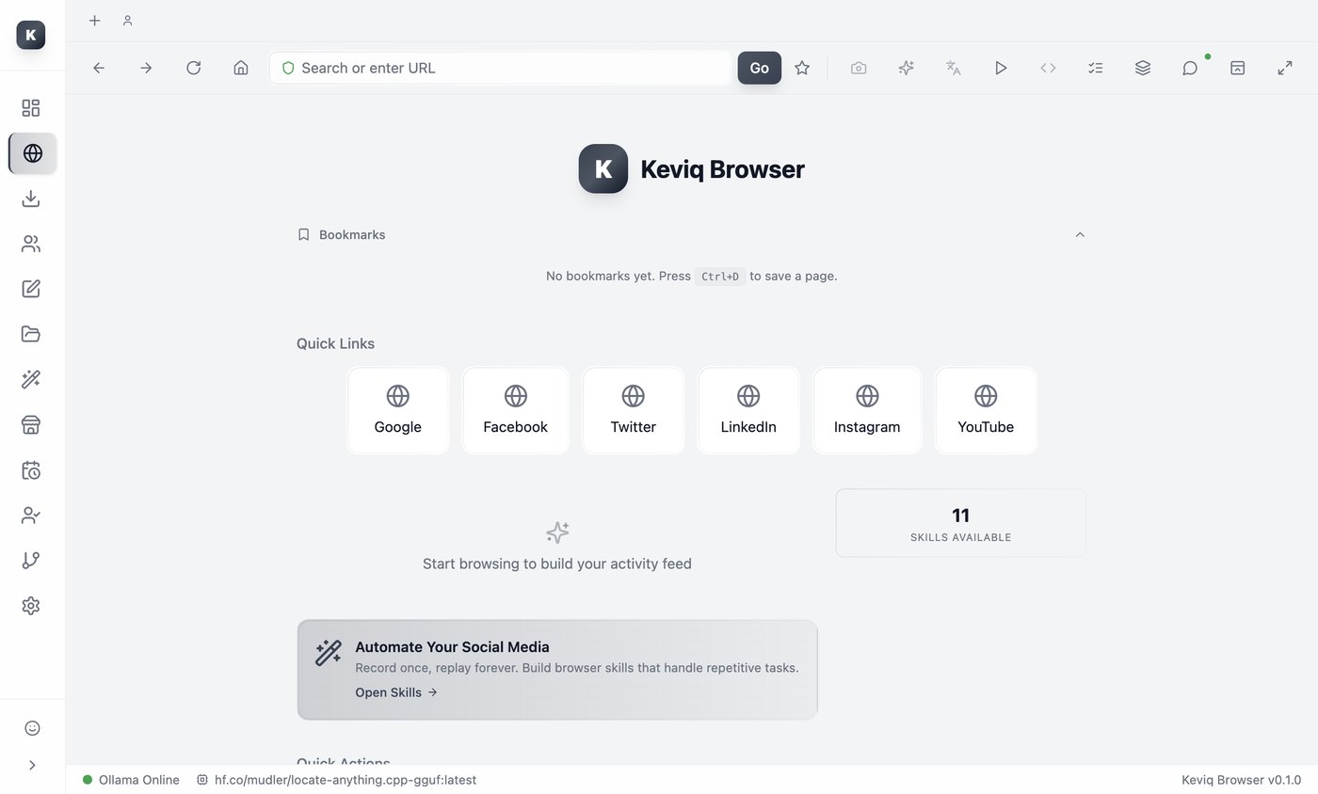Open the YouTube quick link
1318x794 pixels.
(986, 411)
